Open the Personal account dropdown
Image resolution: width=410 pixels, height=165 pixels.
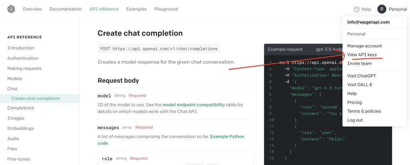coord(398,9)
